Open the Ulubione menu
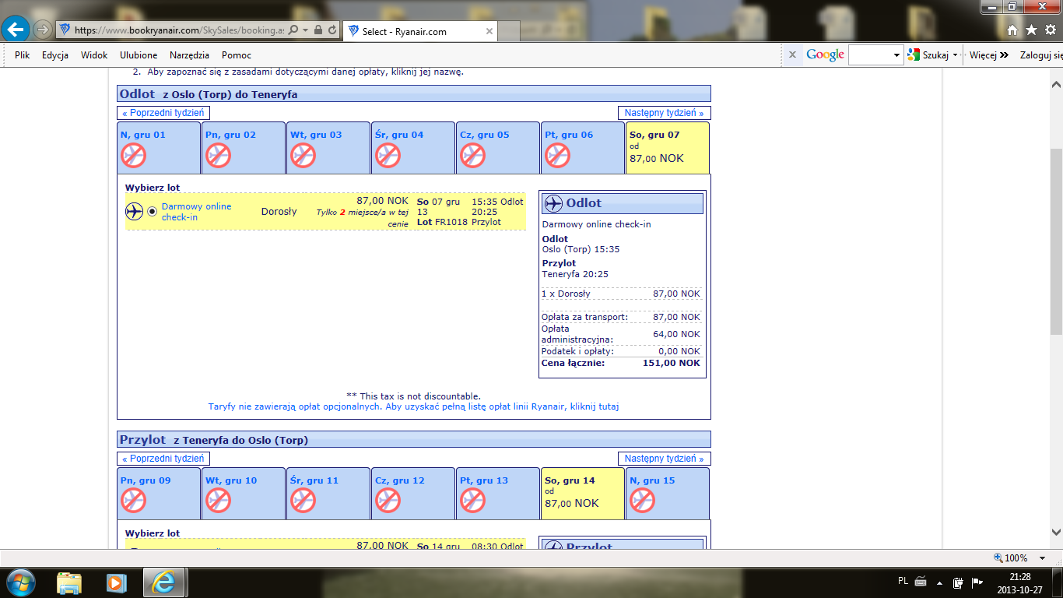This screenshot has height=598, width=1063. click(139, 55)
